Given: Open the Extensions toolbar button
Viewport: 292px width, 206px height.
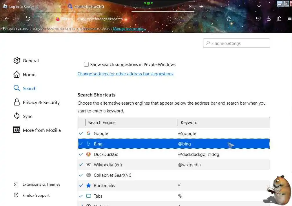Looking at the screenshot, I should (279, 19).
